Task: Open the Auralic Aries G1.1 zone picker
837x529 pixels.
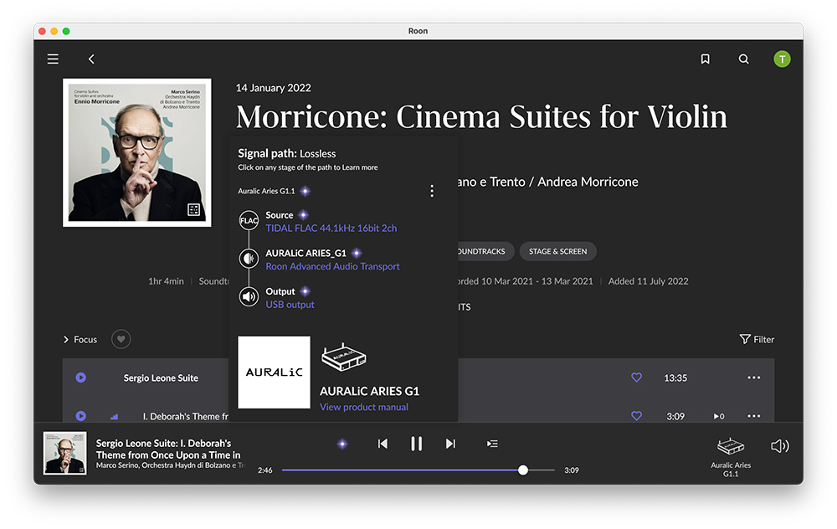Action: click(x=730, y=457)
